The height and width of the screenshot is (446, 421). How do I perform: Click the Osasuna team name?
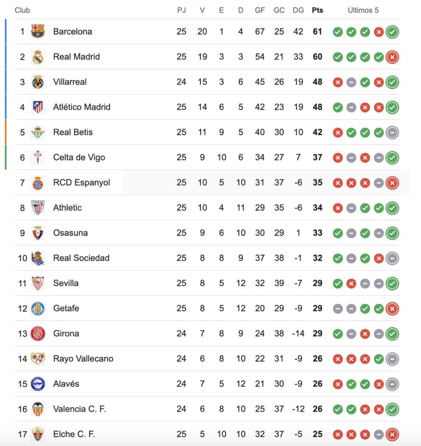pyautogui.click(x=70, y=233)
